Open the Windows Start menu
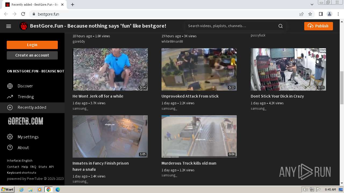The image size is (344, 193). click(8, 190)
